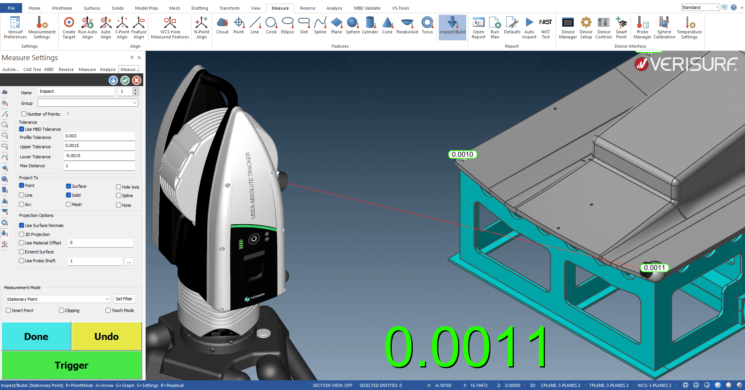Open Sphere Calibration
The height and width of the screenshot is (390, 745).
tap(664, 28)
